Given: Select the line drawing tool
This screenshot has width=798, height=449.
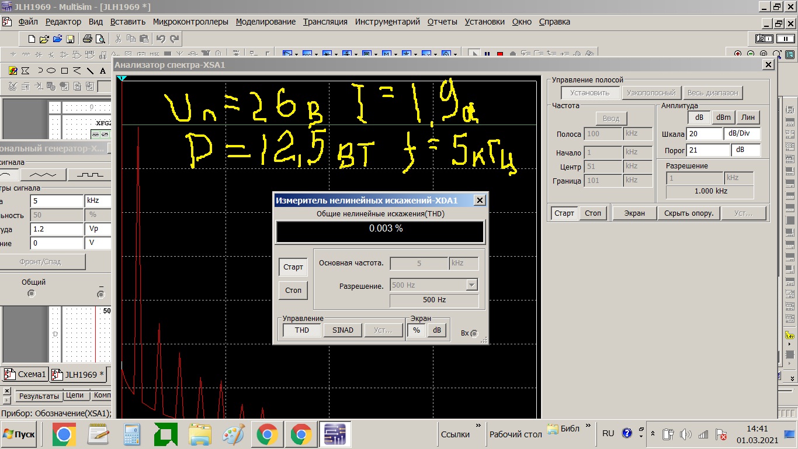Looking at the screenshot, I should (x=90, y=71).
